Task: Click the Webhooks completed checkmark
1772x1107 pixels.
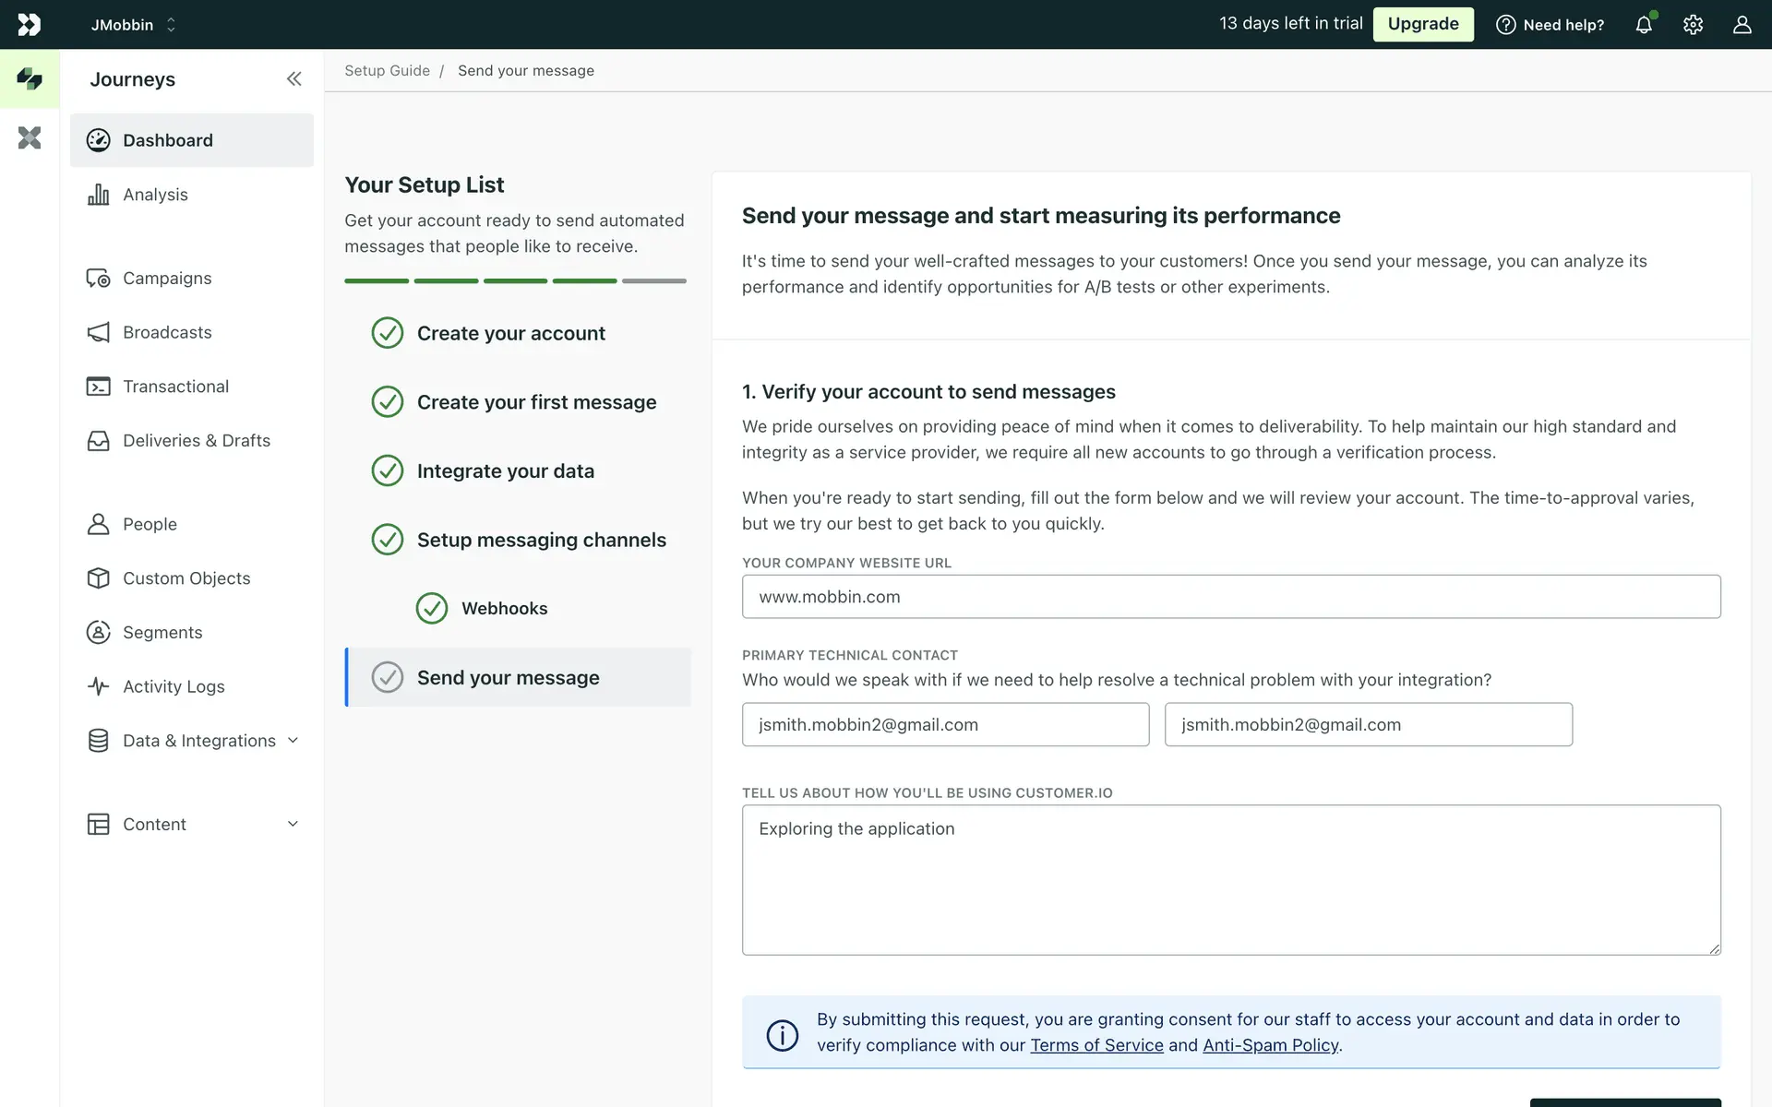Action: point(431,608)
